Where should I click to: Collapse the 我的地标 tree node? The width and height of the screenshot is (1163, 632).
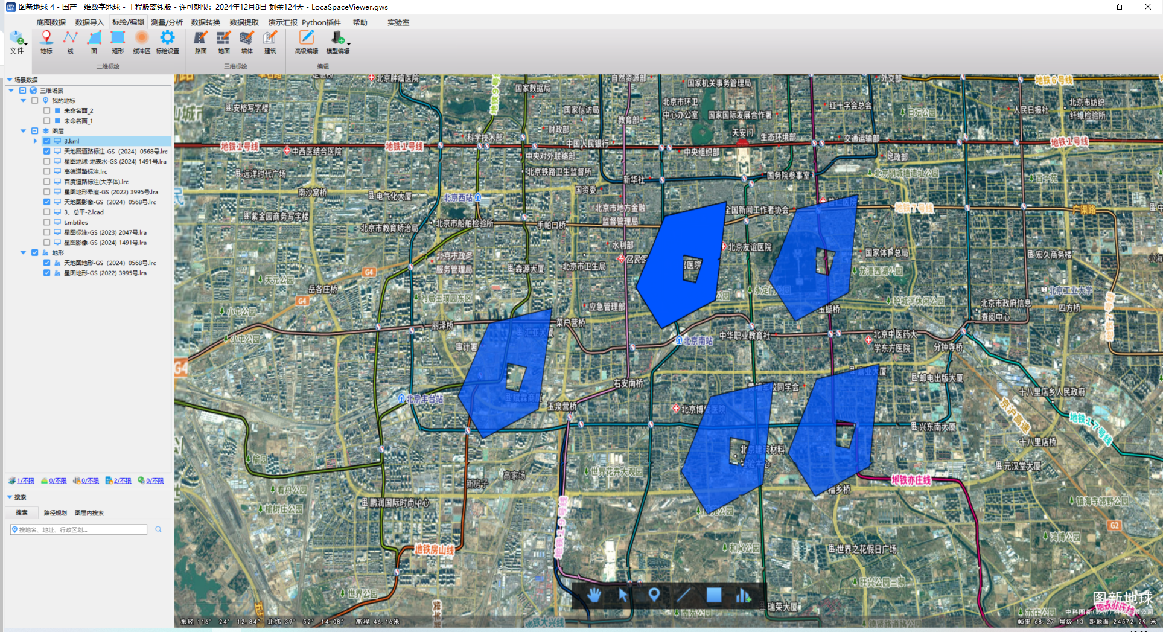(x=23, y=101)
